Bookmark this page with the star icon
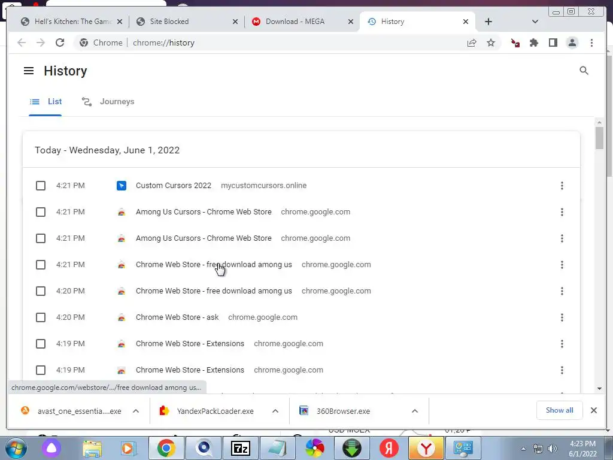The image size is (613, 460). (x=491, y=43)
